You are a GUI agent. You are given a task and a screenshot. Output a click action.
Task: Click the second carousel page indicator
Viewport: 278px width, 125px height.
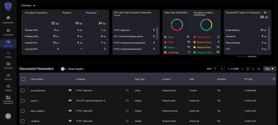coord(252,57)
